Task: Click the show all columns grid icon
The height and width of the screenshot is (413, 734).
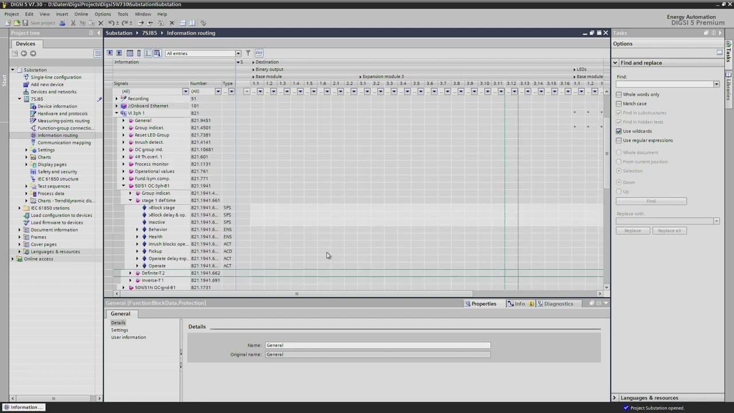Action: tap(130, 53)
